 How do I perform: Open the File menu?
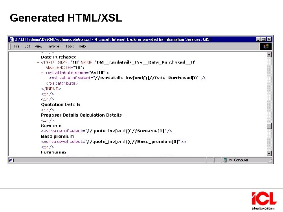tap(17, 46)
